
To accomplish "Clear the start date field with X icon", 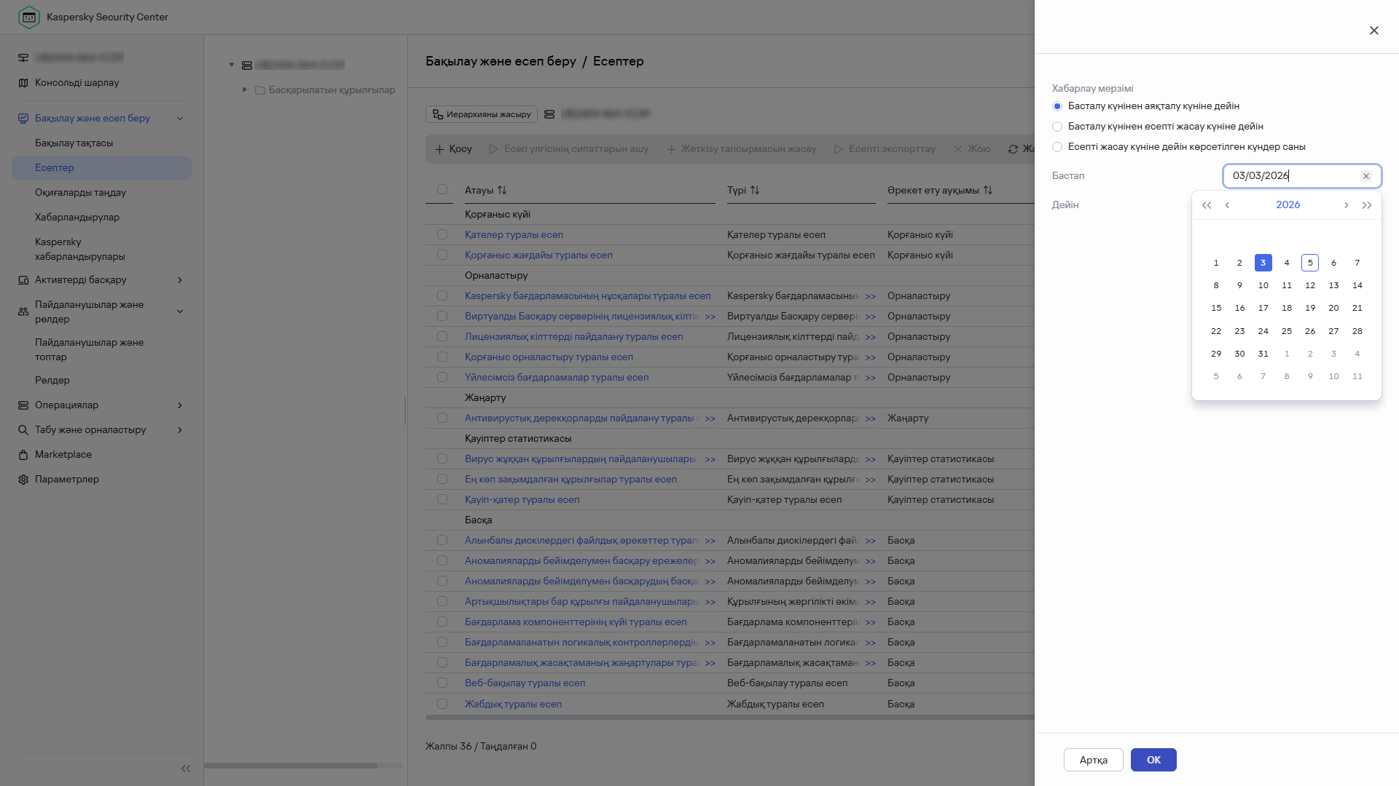I will coord(1366,176).
